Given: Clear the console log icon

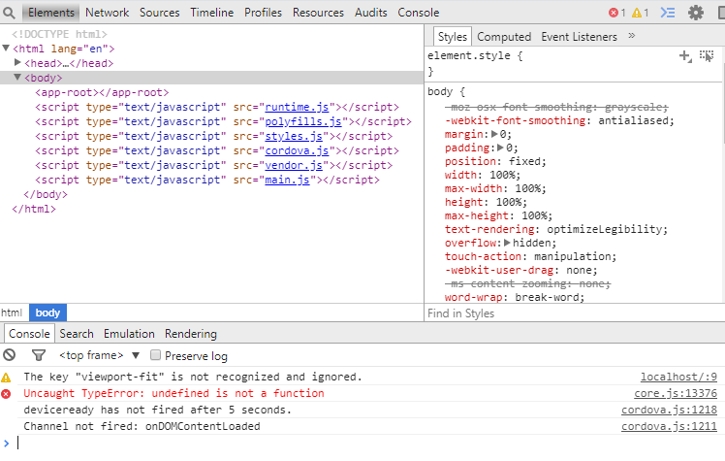Looking at the screenshot, I should pos(10,355).
